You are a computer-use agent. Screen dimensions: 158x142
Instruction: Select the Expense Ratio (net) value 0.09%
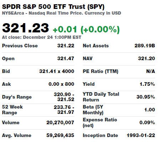(147, 122)
